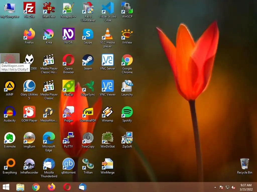Click the muted volume tray icon

click(x=233, y=187)
